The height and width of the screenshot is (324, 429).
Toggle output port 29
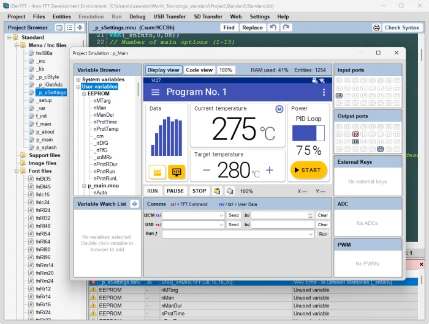click(x=381, y=149)
